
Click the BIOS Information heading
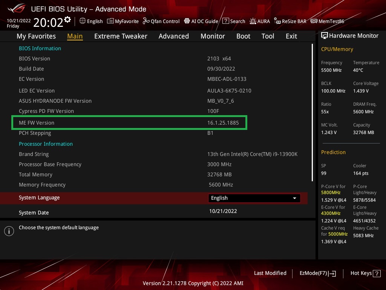tap(40, 48)
